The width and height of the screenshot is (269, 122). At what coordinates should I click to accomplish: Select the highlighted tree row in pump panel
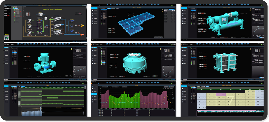click(x=15, y=53)
